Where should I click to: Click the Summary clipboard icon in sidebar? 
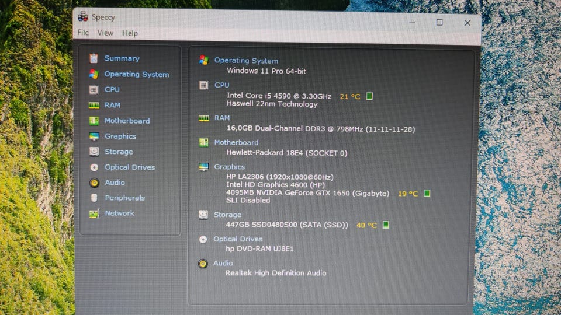(93, 58)
